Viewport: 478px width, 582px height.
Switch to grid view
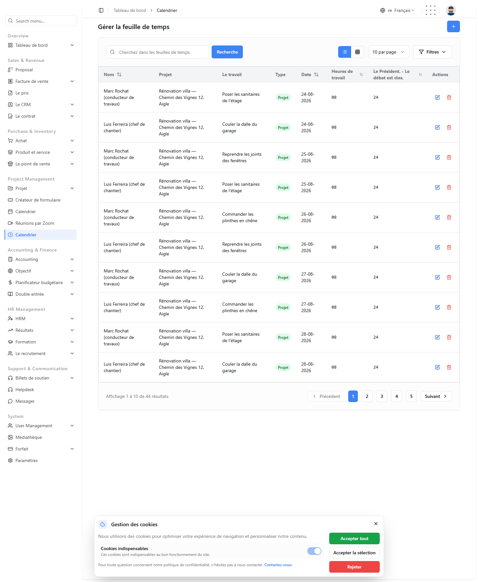tap(357, 52)
